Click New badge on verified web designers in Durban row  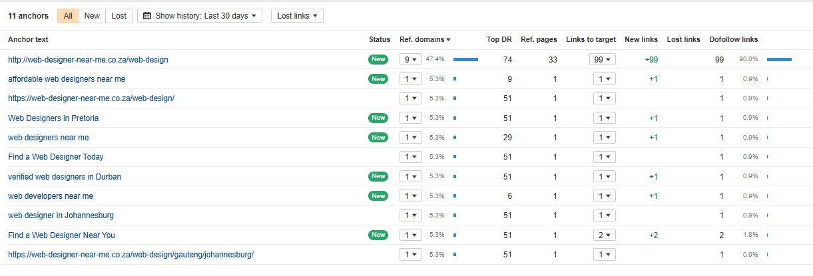click(x=378, y=177)
